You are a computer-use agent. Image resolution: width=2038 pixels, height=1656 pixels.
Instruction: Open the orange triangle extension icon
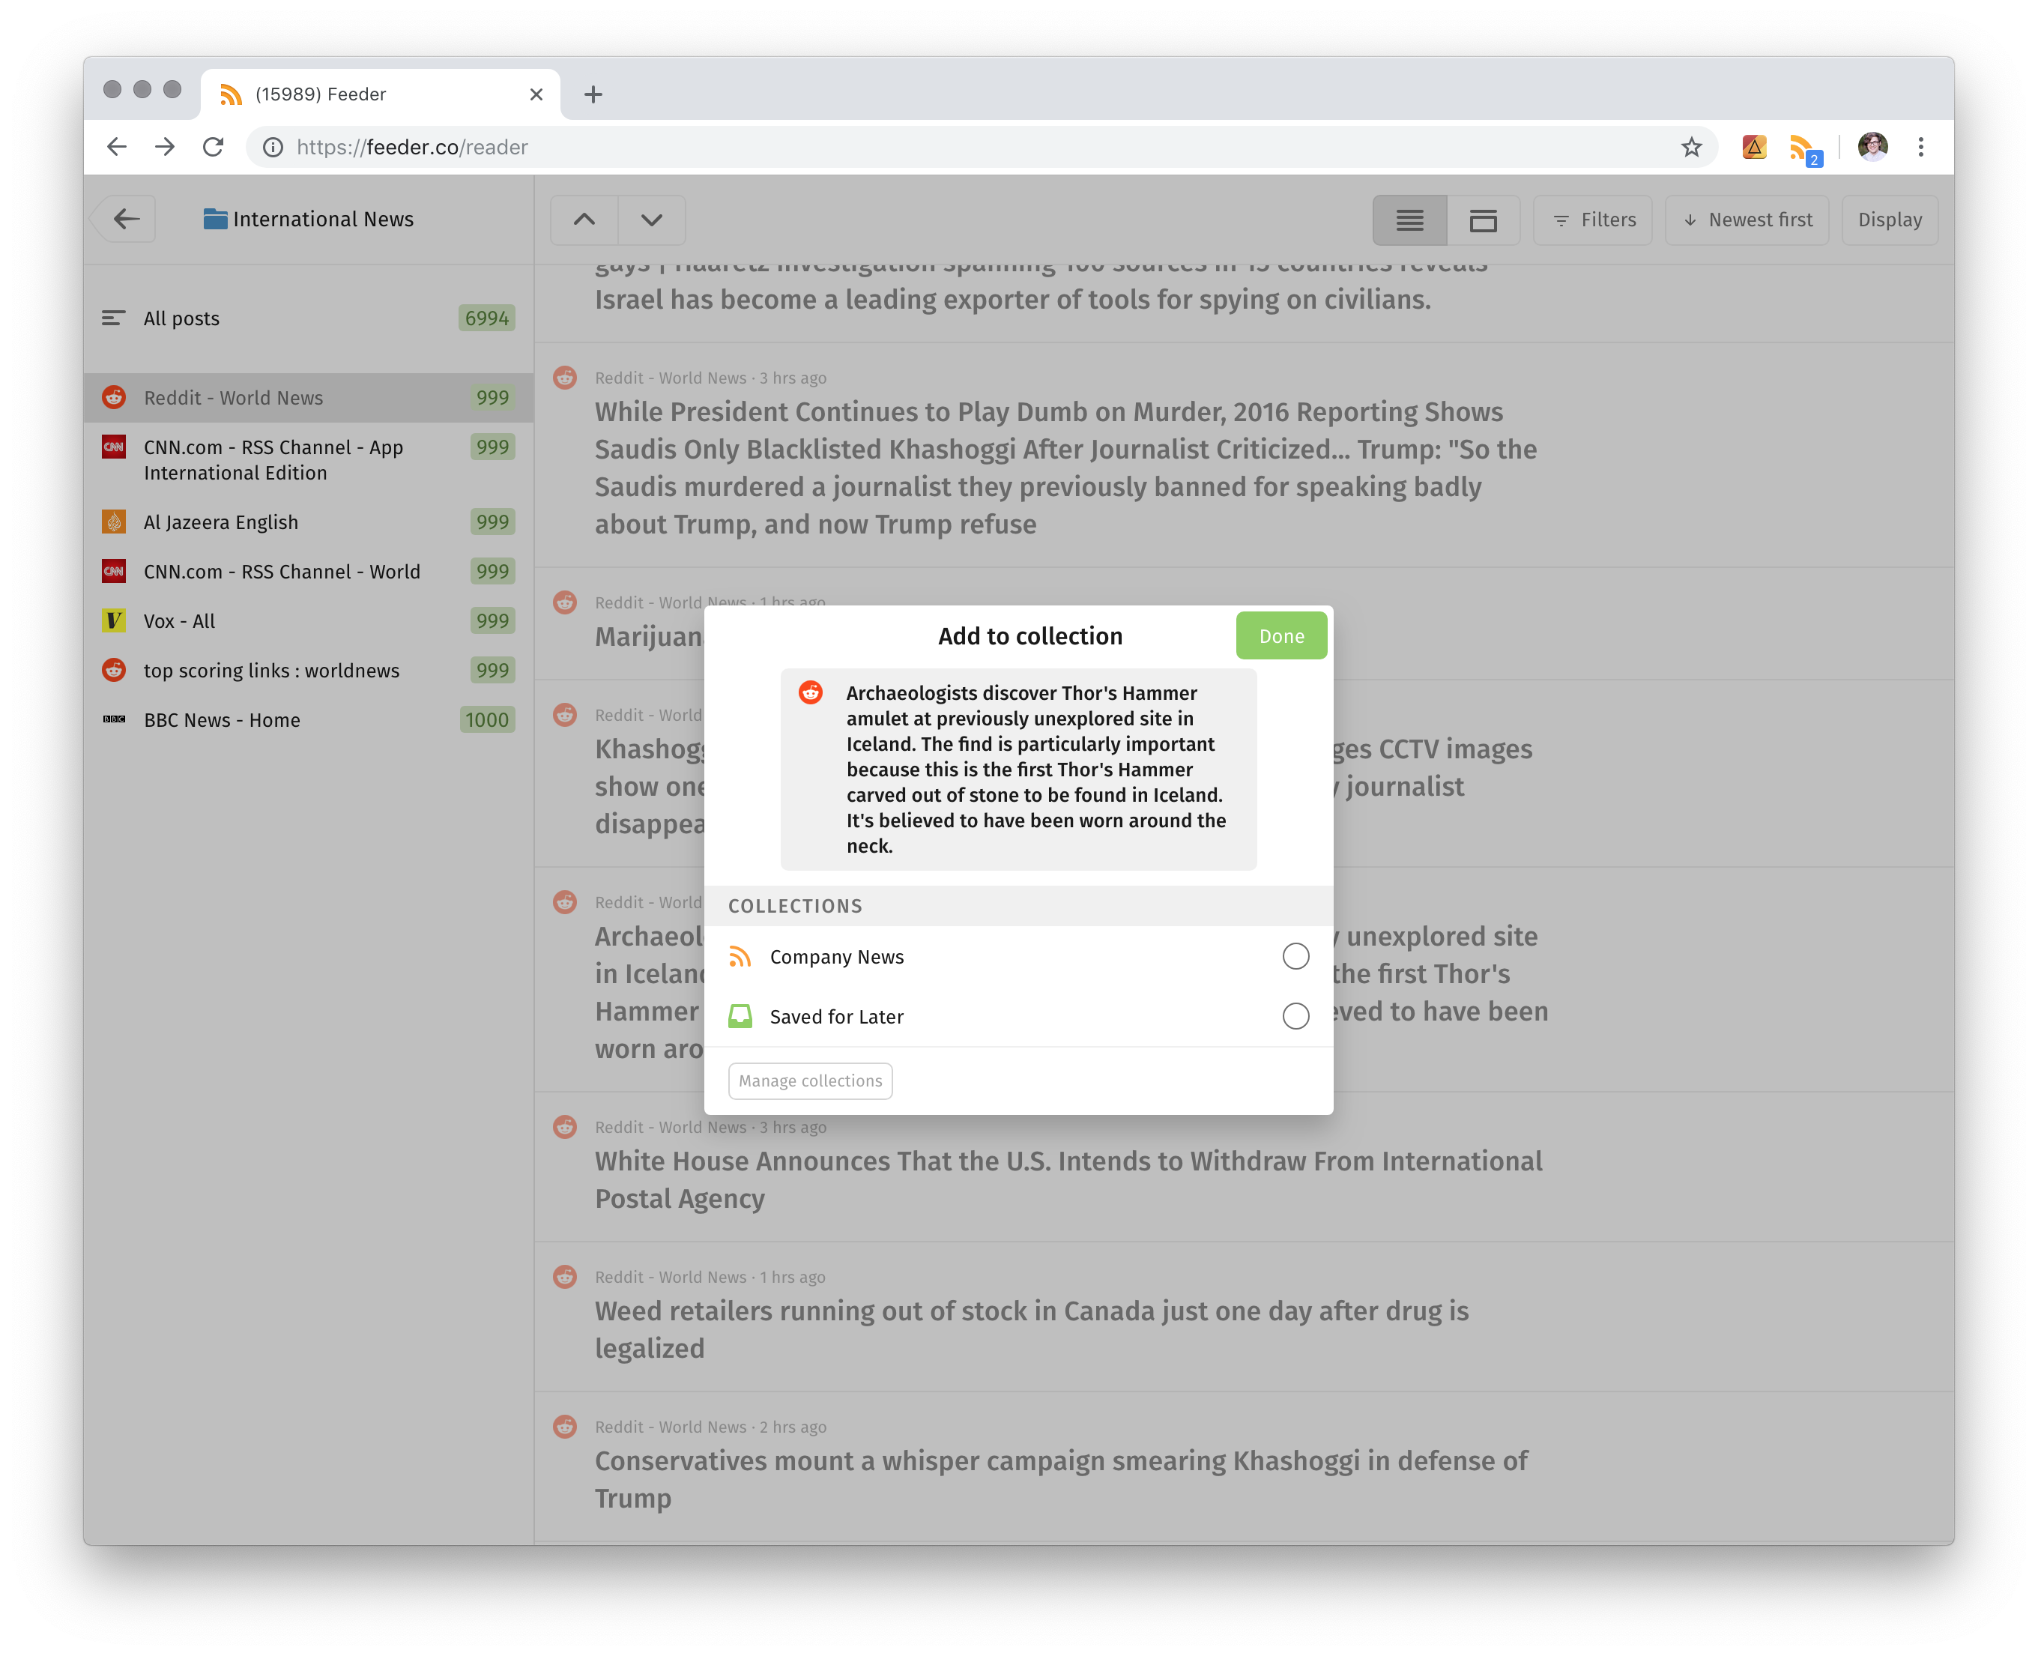[x=1754, y=147]
